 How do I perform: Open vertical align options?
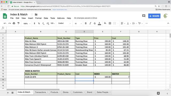pos(129,23)
